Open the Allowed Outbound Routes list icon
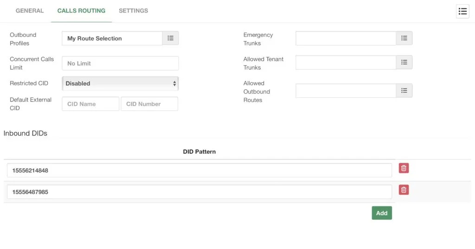Viewport: 475px width, 249px height. [404, 90]
